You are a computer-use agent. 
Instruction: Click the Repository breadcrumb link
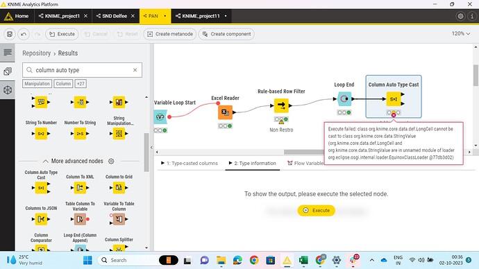36,53
